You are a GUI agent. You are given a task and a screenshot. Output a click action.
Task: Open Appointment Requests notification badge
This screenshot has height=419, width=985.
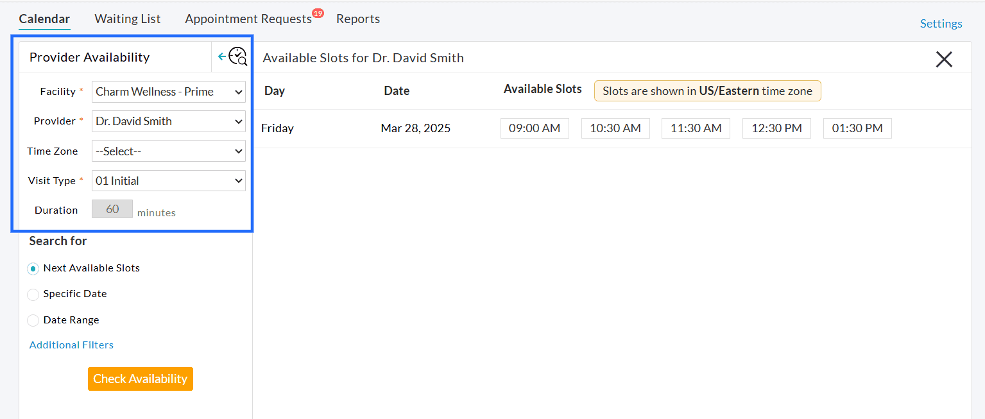click(x=318, y=12)
